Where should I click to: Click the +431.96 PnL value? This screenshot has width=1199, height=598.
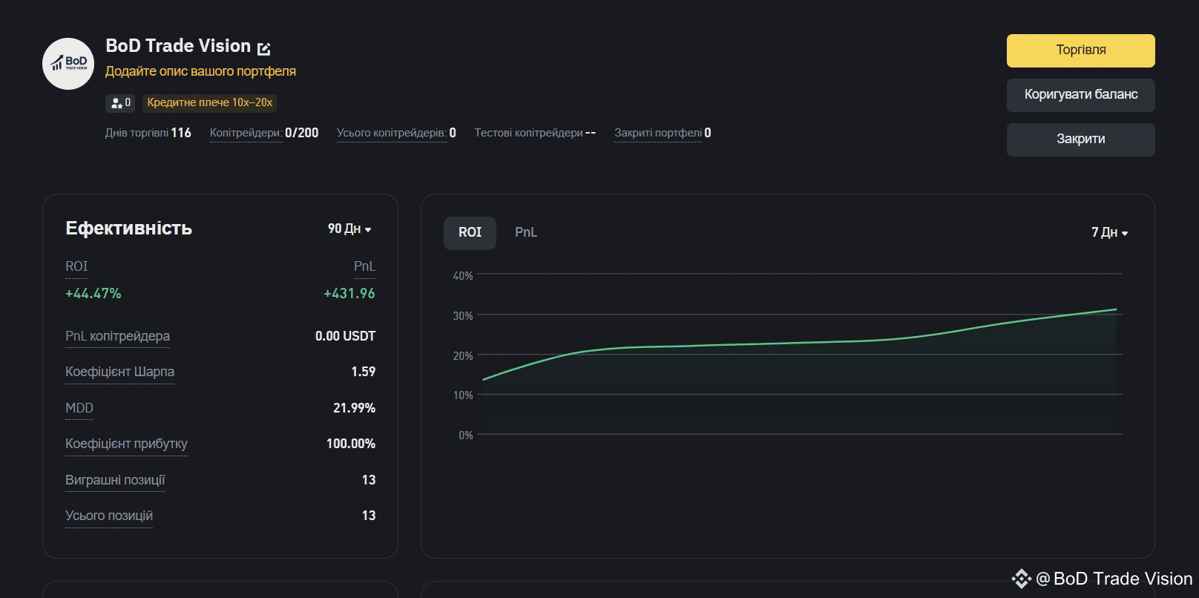click(349, 294)
